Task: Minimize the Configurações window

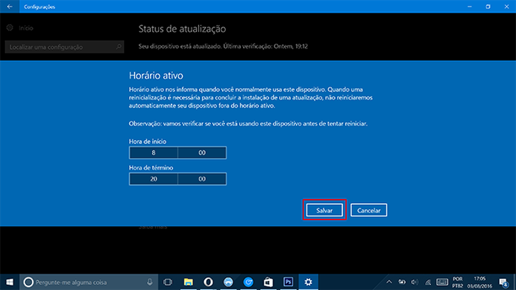Action: [x=470, y=7]
